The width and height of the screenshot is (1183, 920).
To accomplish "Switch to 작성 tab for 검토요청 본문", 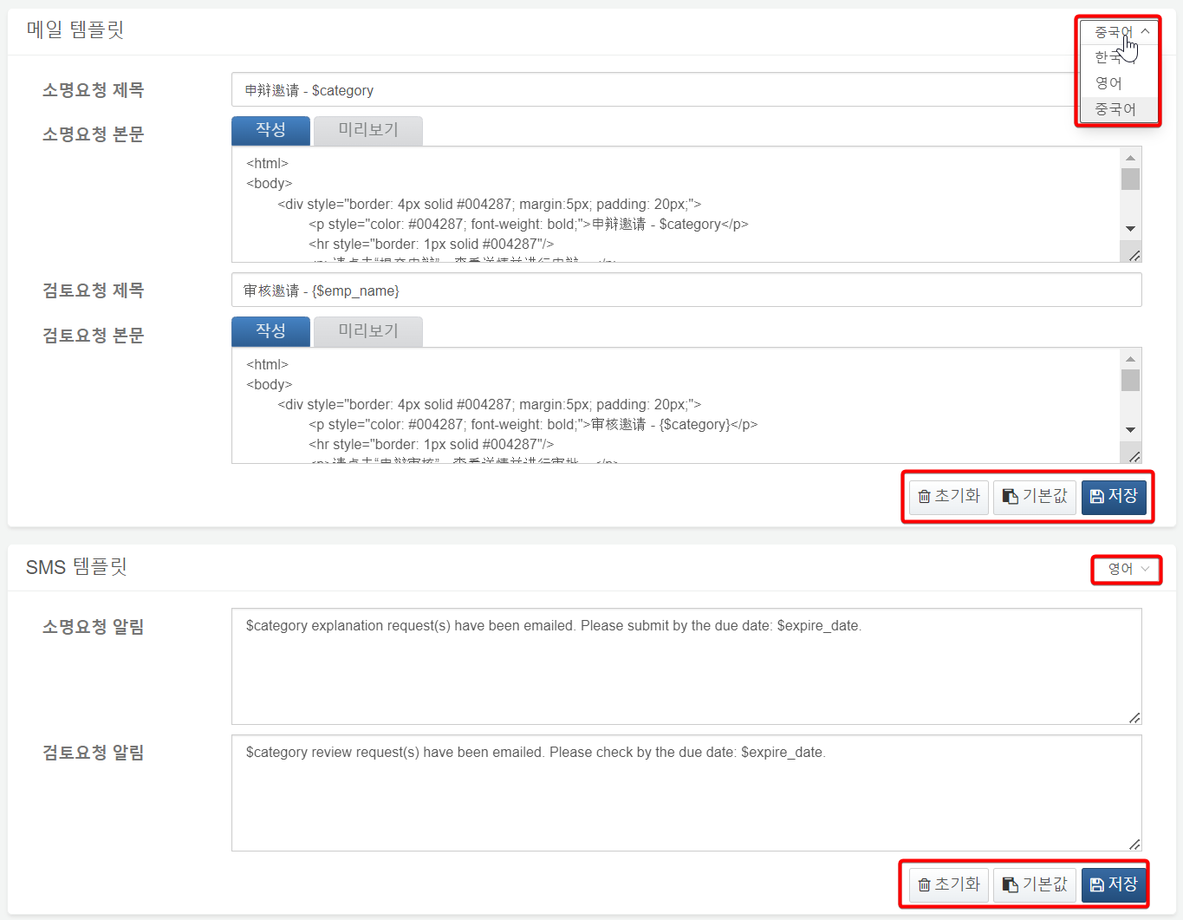I will point(270,331).
